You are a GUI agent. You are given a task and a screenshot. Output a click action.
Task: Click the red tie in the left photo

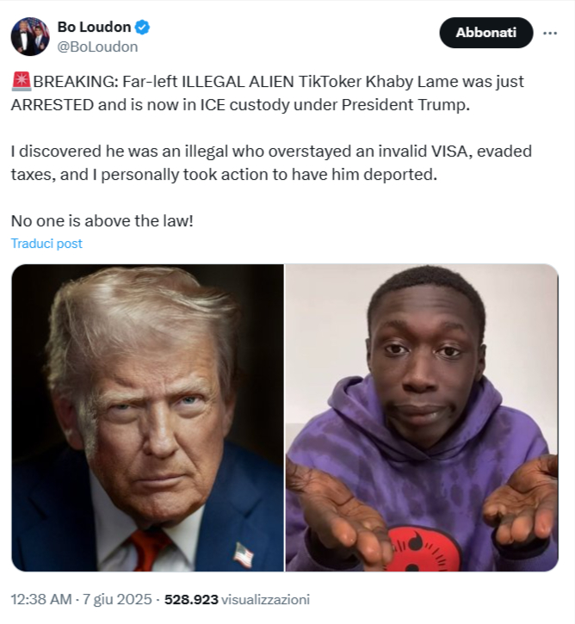pyautogui.click(x=150, y=551)
